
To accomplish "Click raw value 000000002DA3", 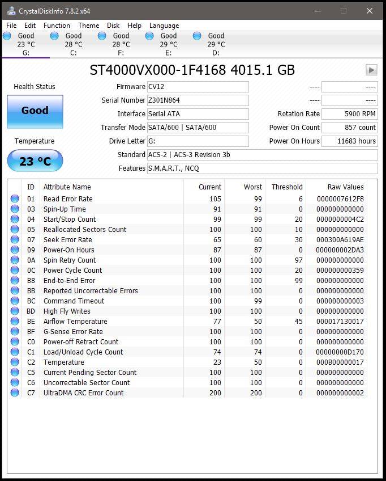I will (x=340, y=250).
